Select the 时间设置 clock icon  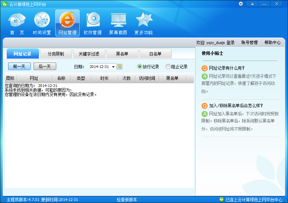click(41, 22)
